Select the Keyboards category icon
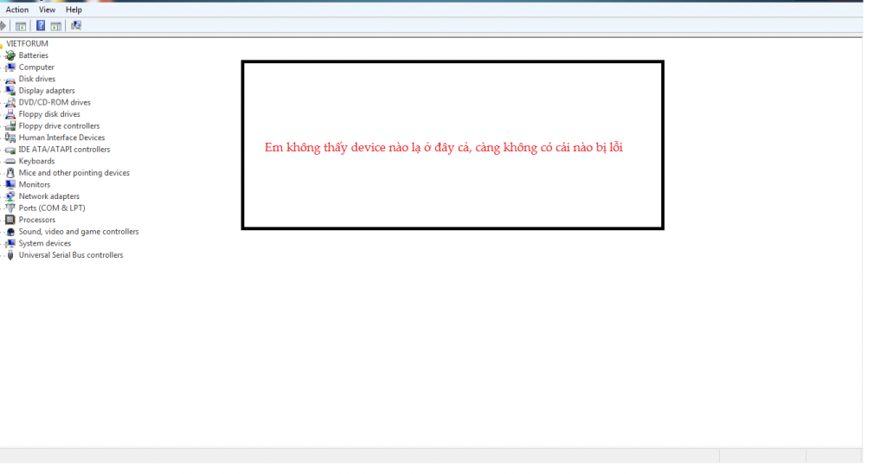The height and width of the screenshot is (474, 886). click(10, 161)
